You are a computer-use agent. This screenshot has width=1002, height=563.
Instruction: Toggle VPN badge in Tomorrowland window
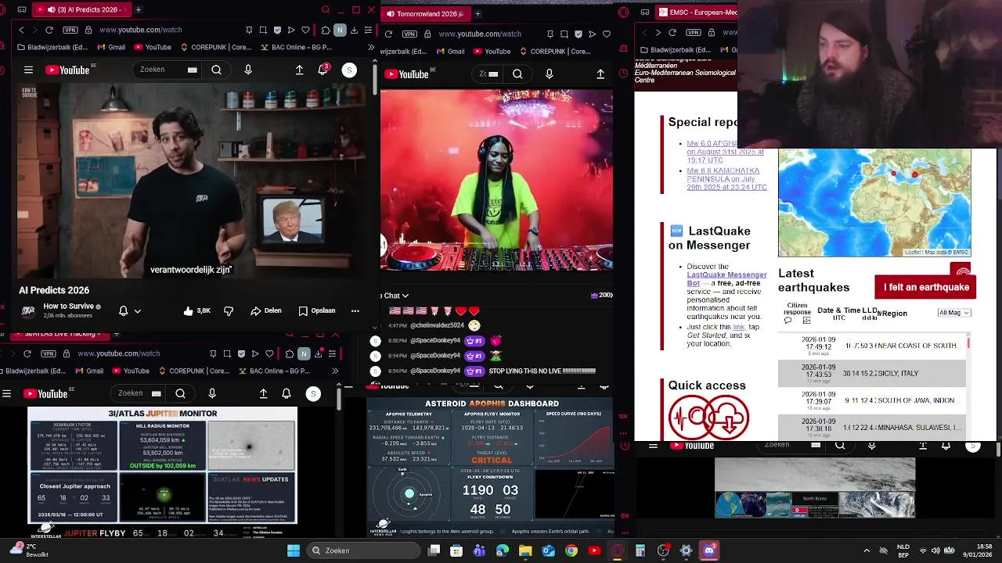(409, 34)
